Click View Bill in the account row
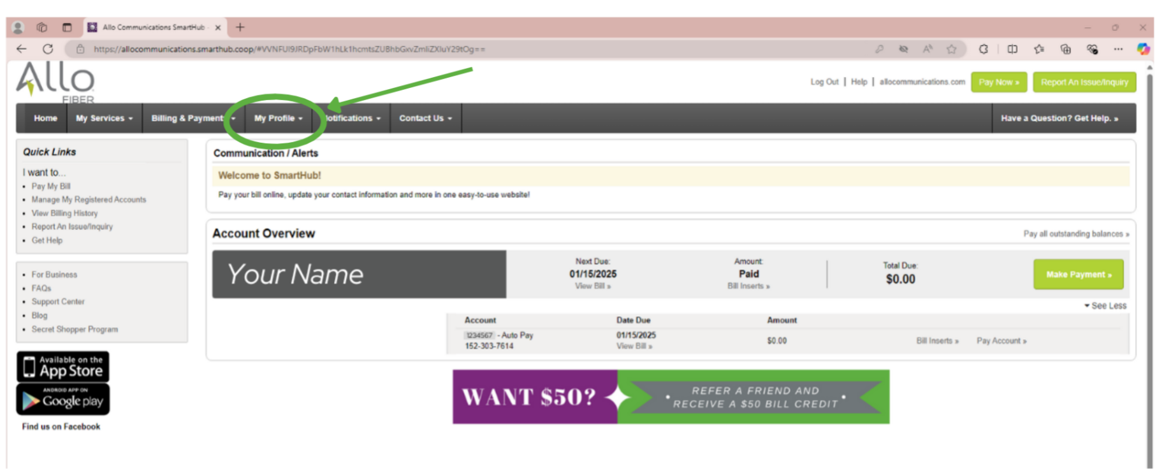 (634, 346)
